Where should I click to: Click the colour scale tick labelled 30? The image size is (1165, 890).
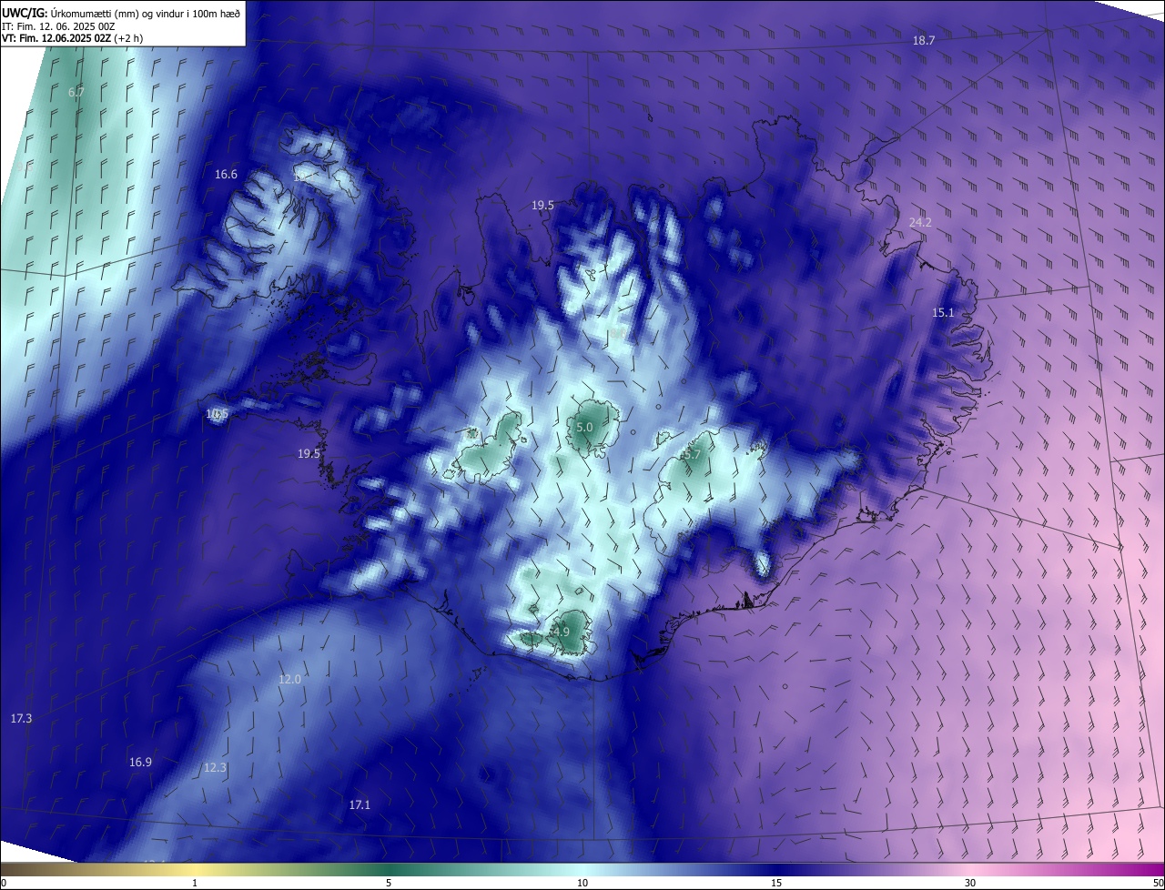click(x=970, y=883)
